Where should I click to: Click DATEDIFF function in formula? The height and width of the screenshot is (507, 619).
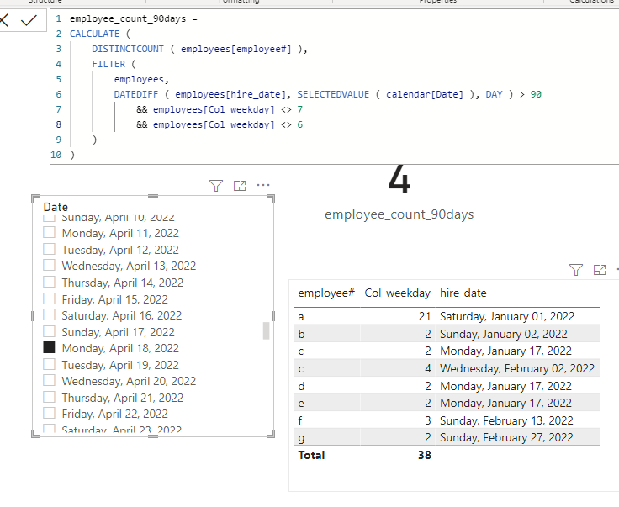(x=135, y=95)
